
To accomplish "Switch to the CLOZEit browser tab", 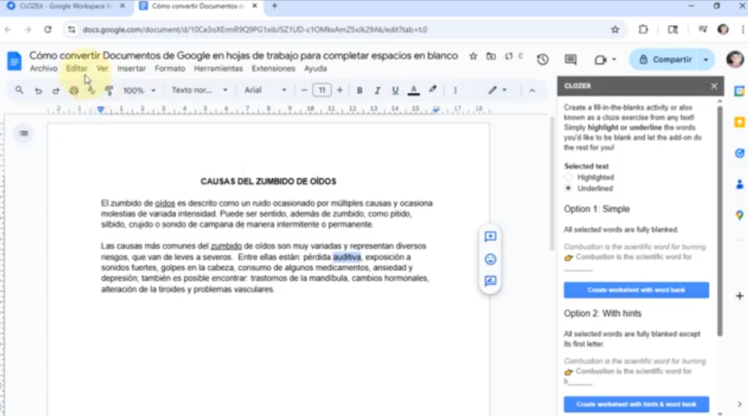I will [x=65, y=6].
